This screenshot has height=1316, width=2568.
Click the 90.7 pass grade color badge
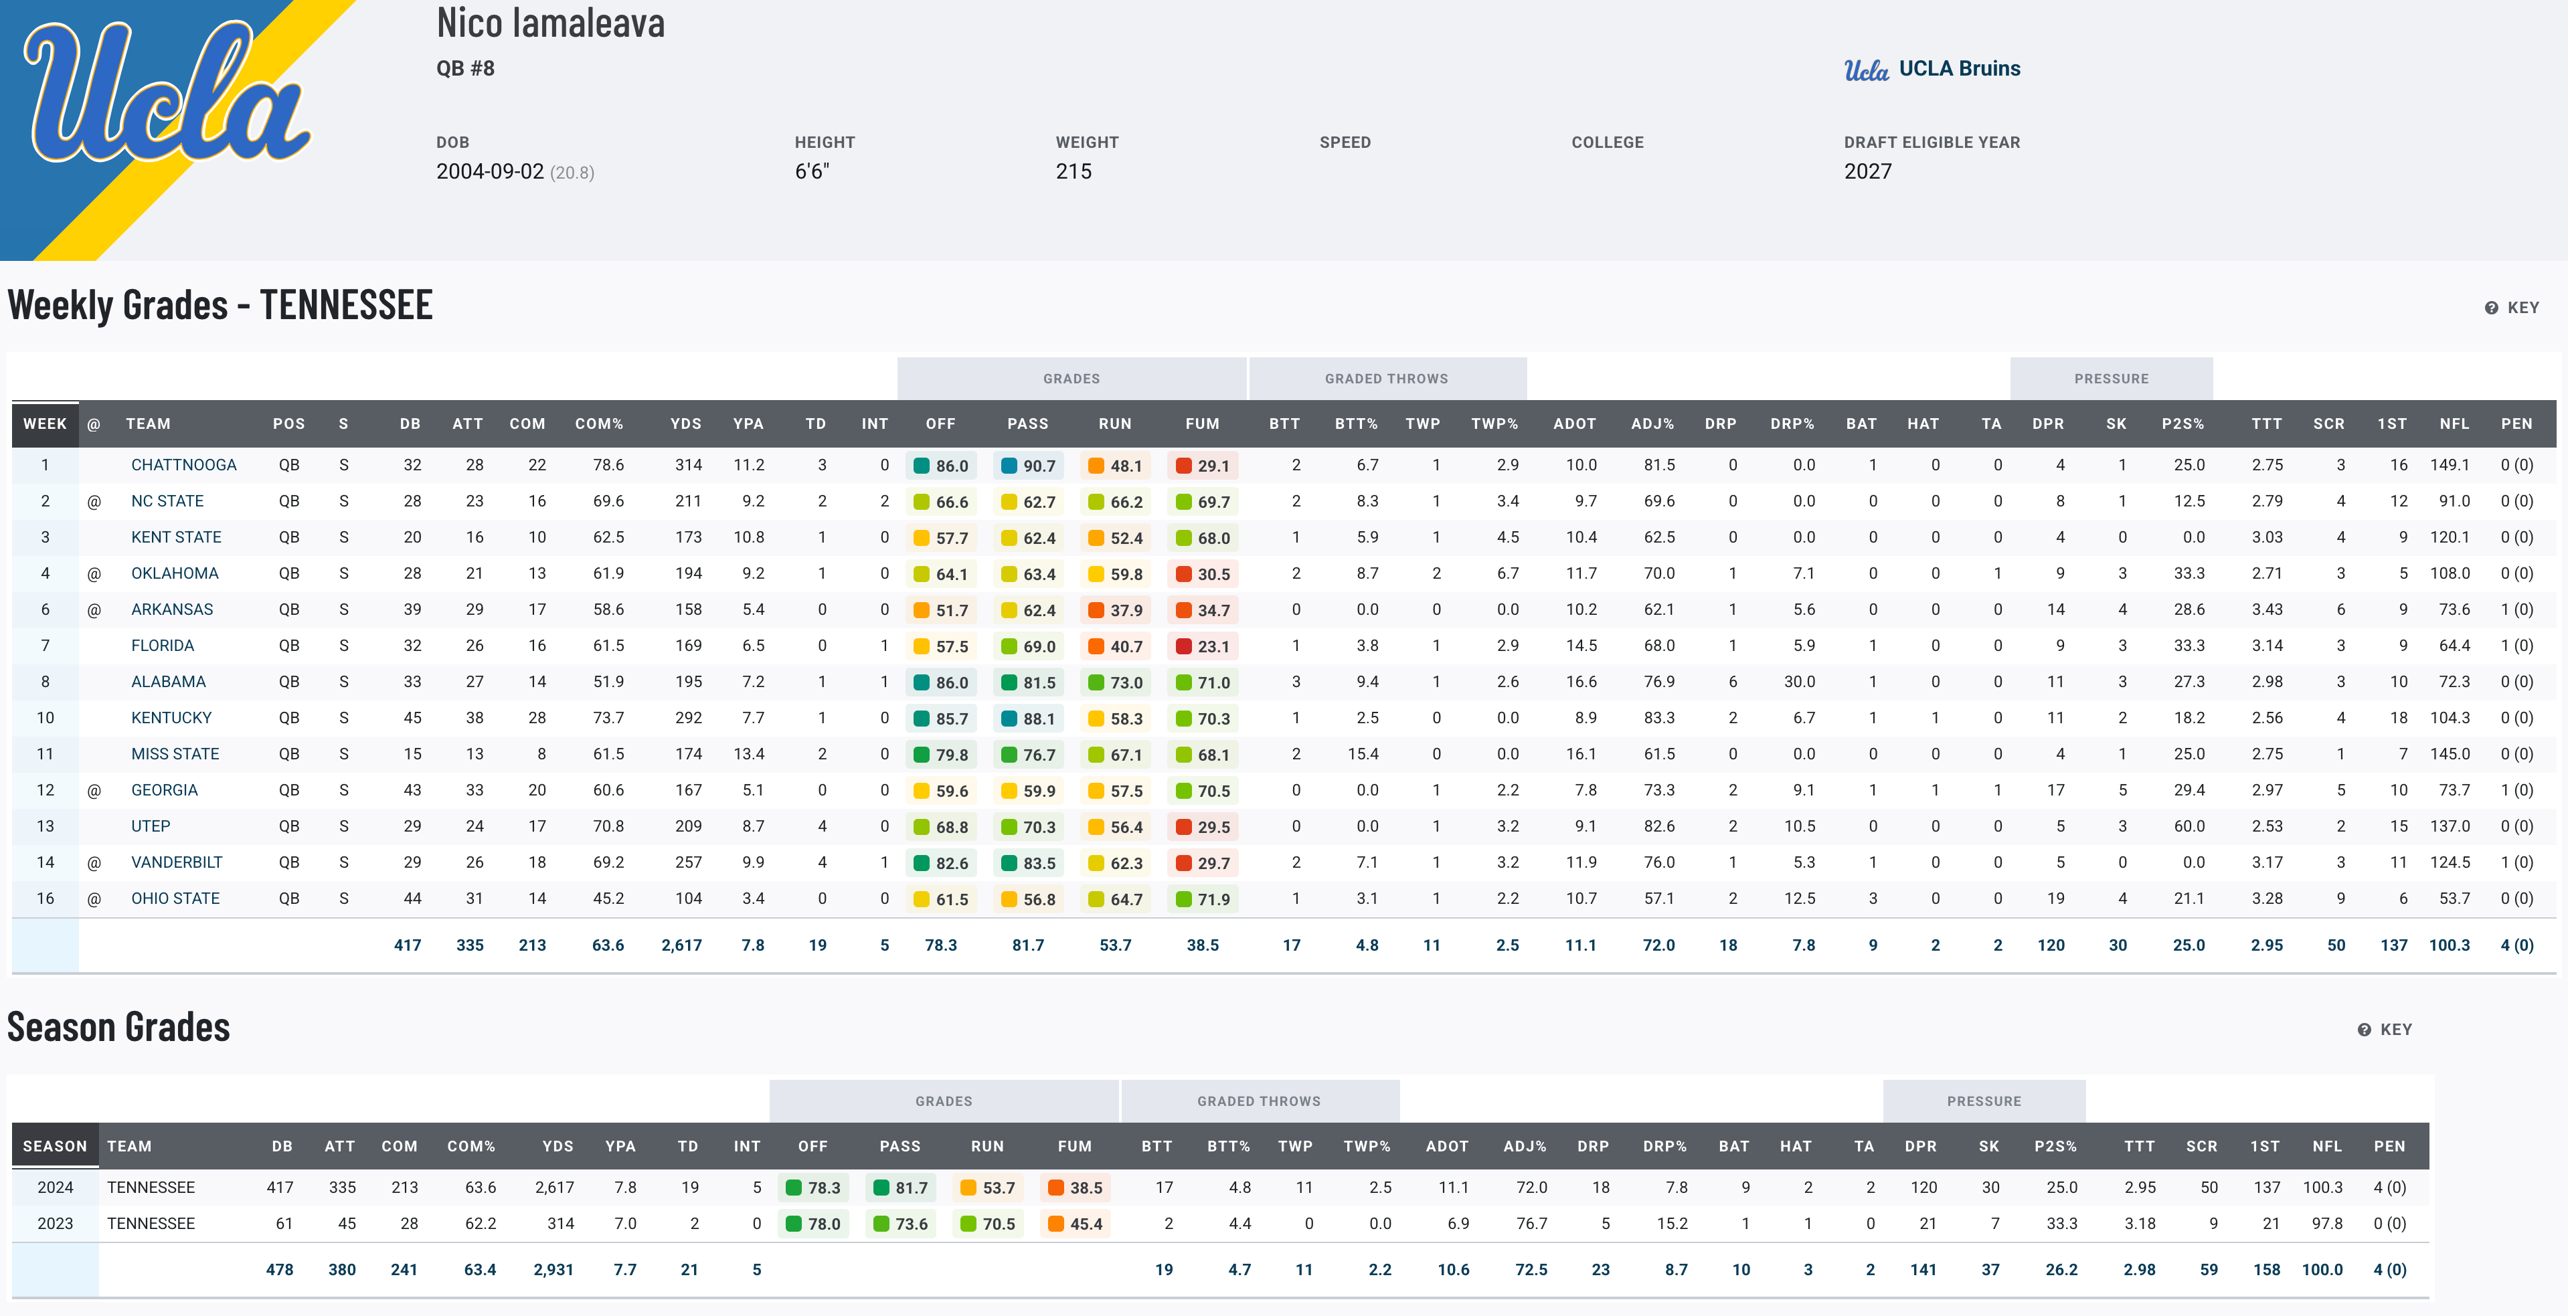click(1028, 465)
